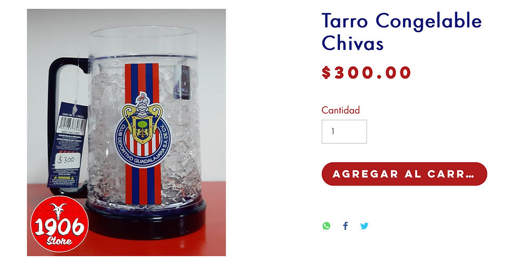Click the red and blue stripe below crest
The image size is (511, 262).
(143, 185)
